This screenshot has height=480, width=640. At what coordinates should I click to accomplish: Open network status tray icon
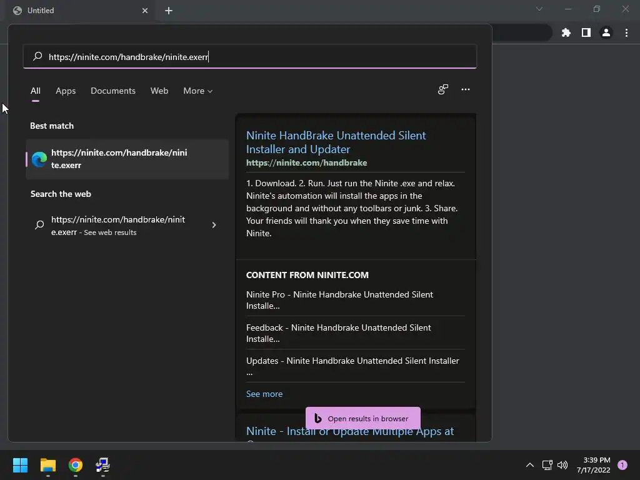547,465
